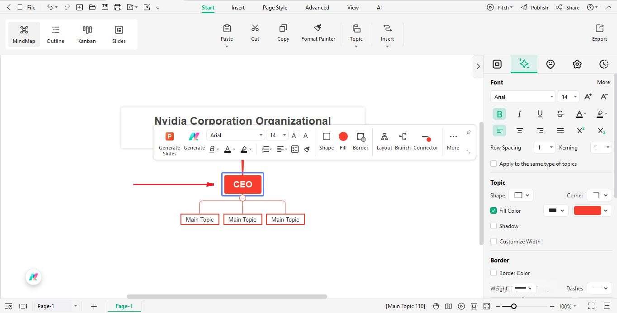Uncheck the Fill Color checkbox
The width and height of the screenshot is (617, 313).
[494, 210]
